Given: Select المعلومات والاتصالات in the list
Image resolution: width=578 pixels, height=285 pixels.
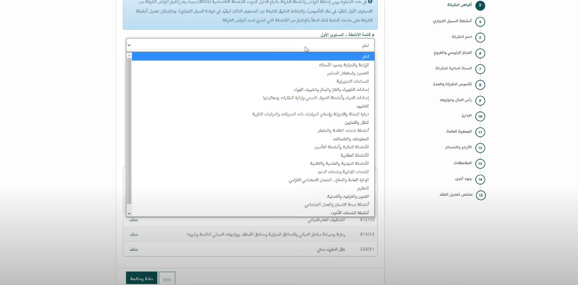Looking at the screenshot, I should pos(253,139).
